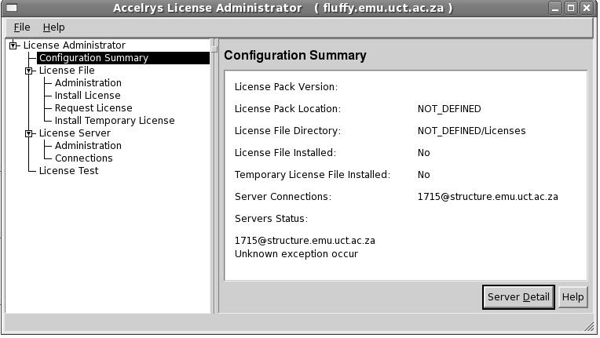Open the Install License tree item

[x=87, y=96]
